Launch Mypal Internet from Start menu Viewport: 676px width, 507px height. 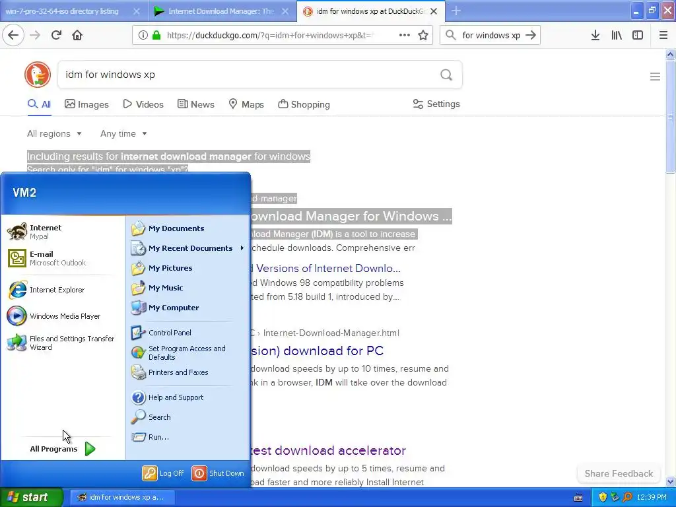click(63, 232)
